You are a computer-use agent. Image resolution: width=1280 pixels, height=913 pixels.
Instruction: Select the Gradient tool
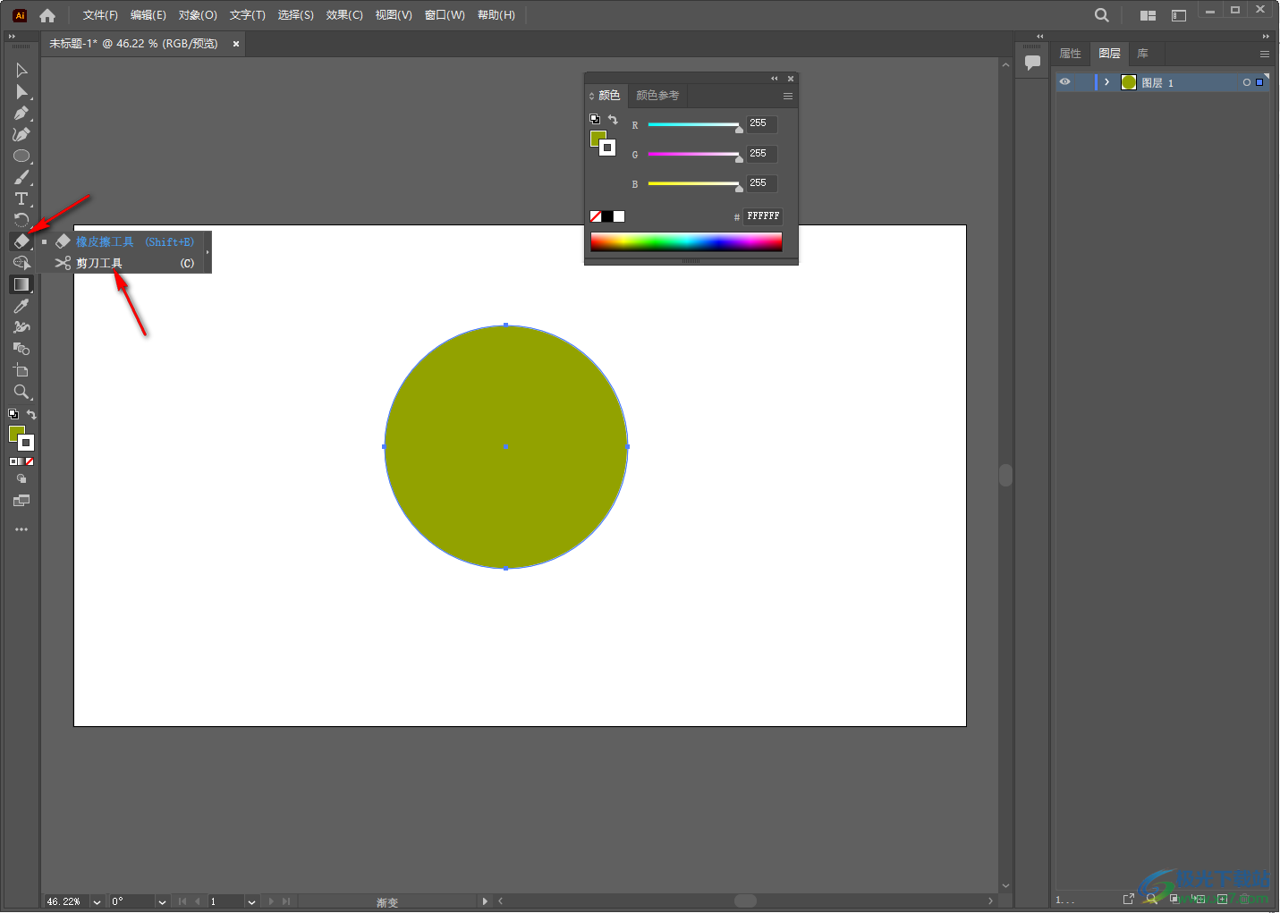point(21,284)
